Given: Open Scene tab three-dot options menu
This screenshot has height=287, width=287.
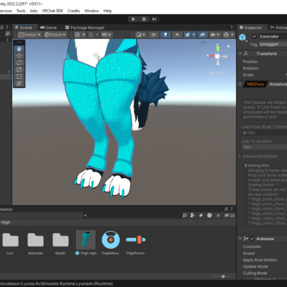Looking at the screenshot, I should [x=232, y=27].
